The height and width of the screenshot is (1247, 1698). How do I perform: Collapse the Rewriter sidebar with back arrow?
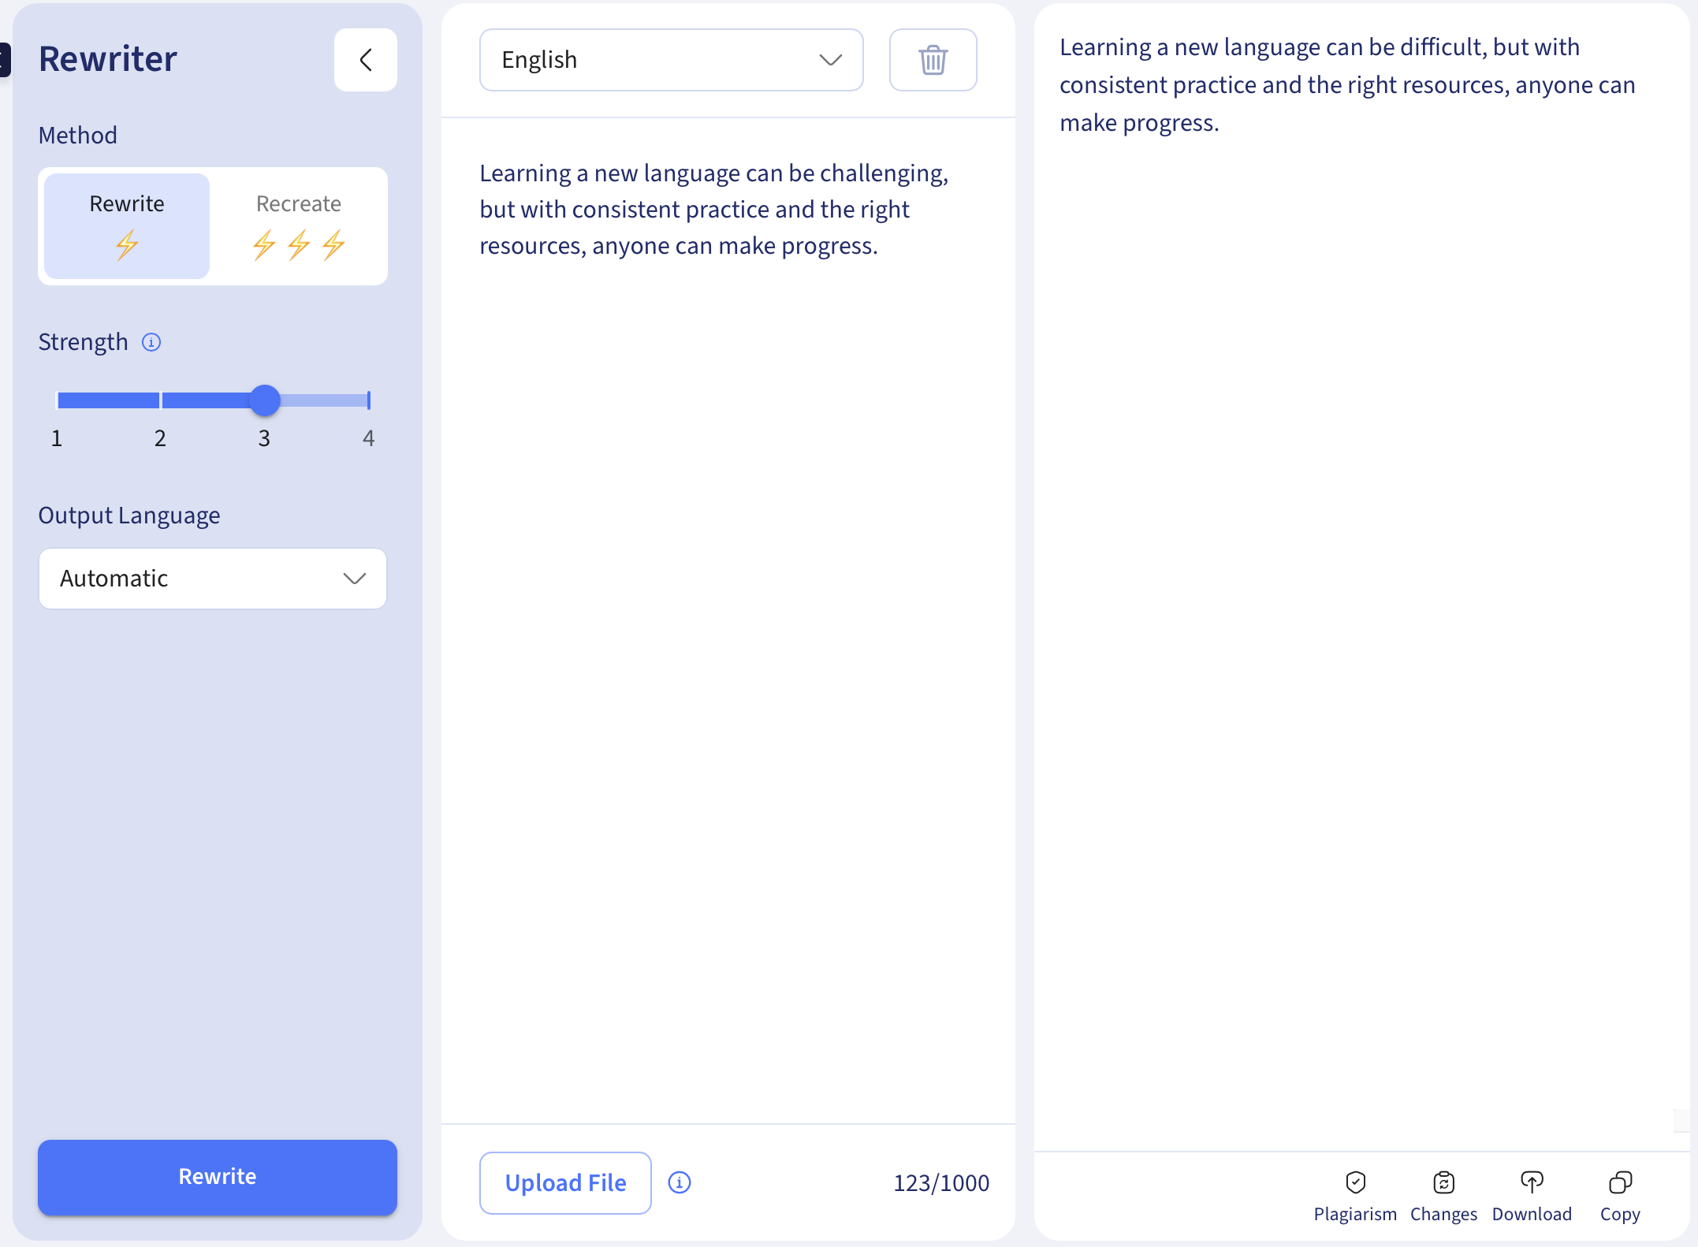(366, 60)
